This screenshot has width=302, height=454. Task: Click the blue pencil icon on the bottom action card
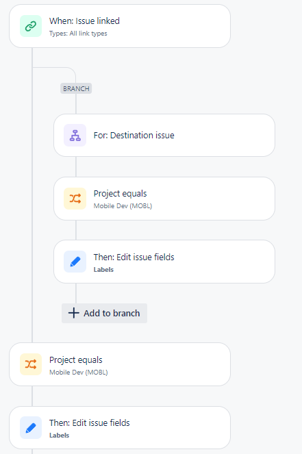31,428
